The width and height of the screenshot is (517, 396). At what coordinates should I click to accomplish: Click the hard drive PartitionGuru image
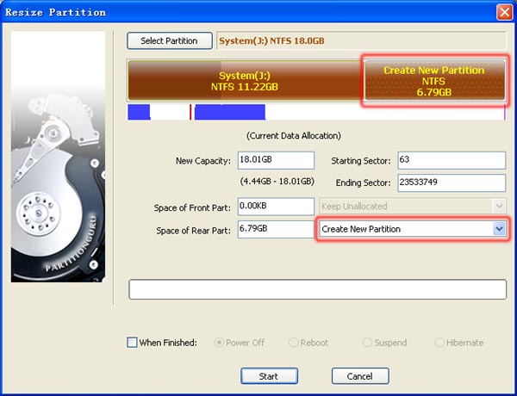tap(58, 157)
